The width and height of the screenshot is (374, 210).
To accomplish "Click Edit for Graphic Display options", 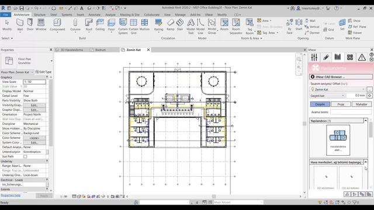I will click(x=34, y=110).
